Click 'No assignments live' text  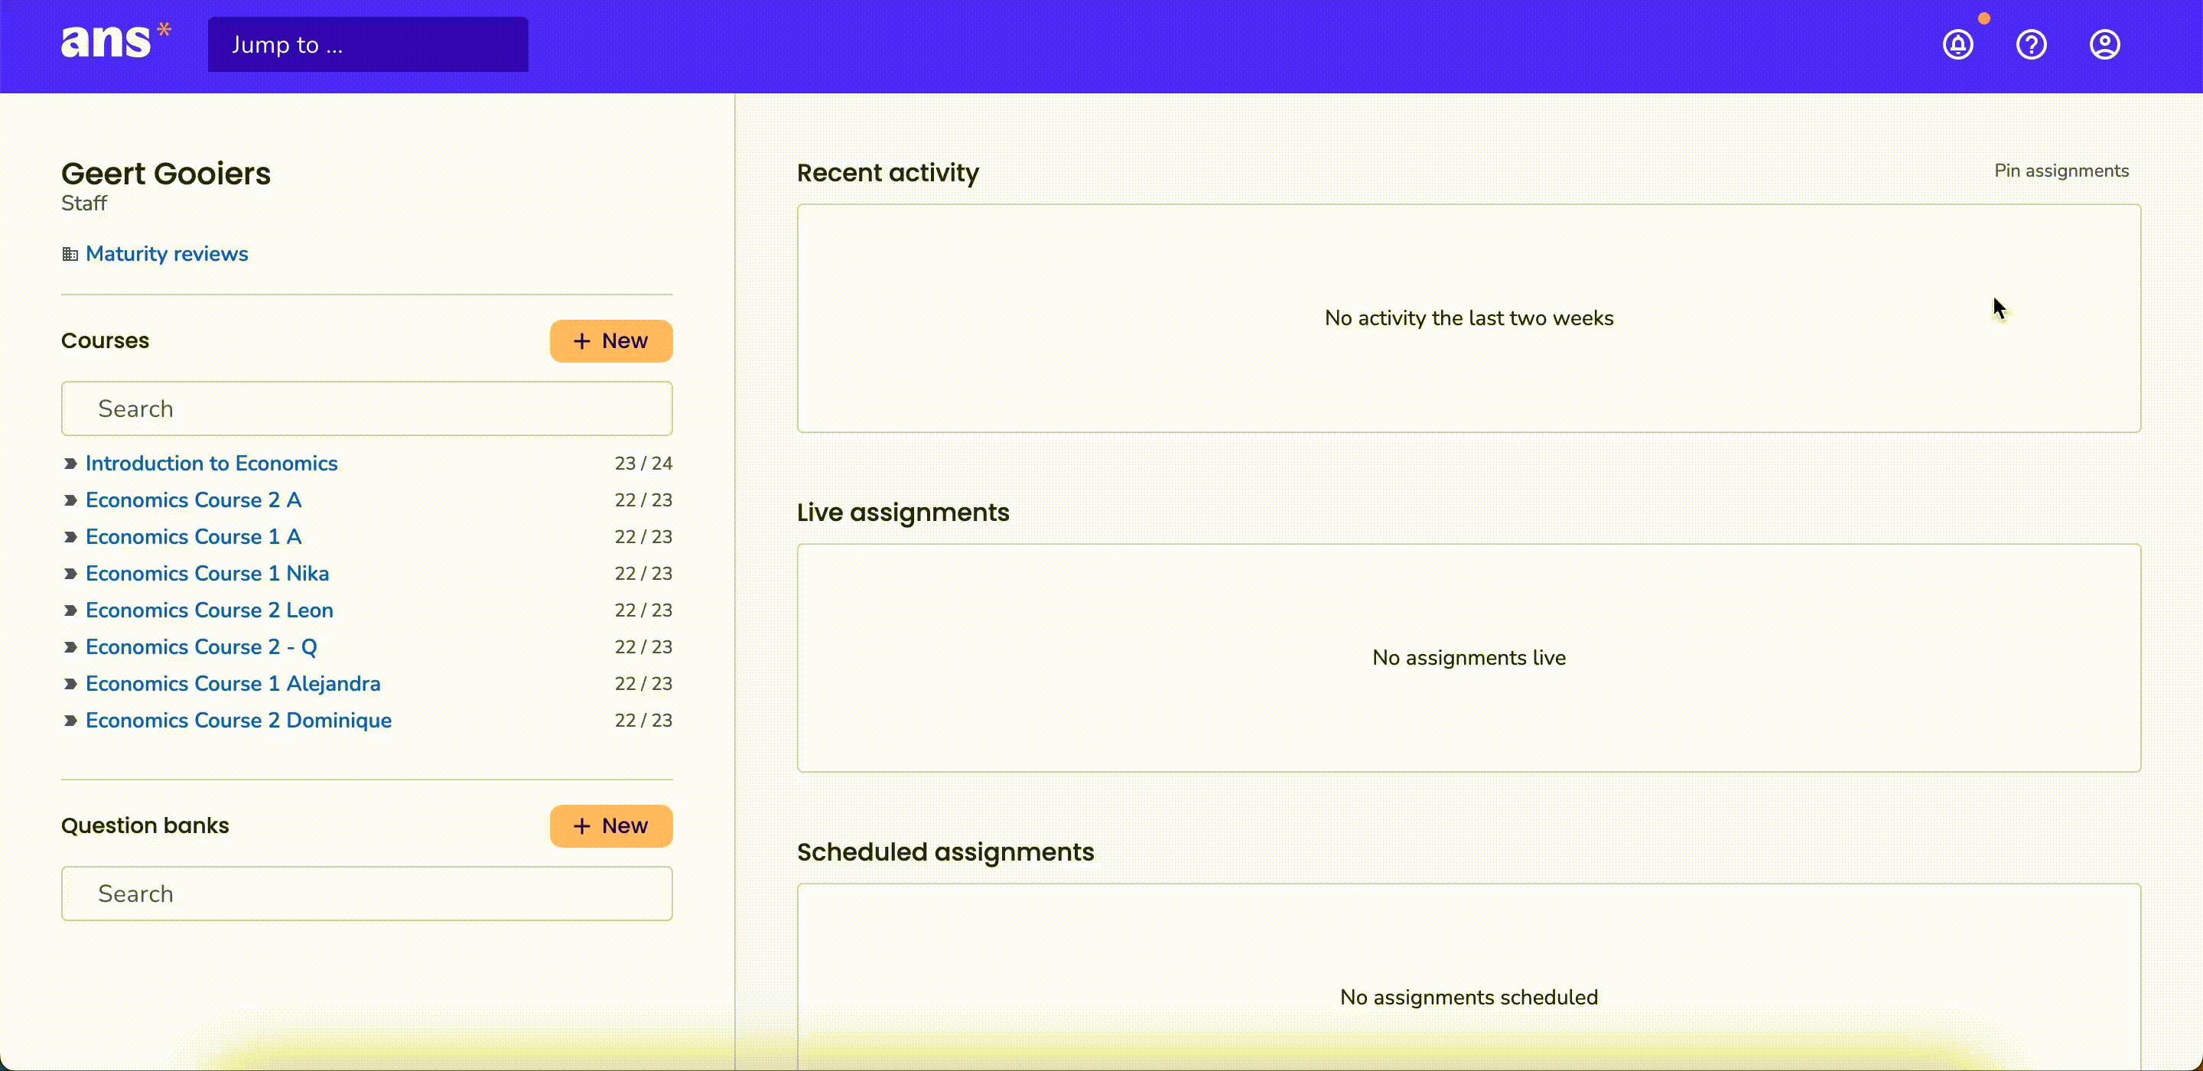click(x=1469, y=658)
